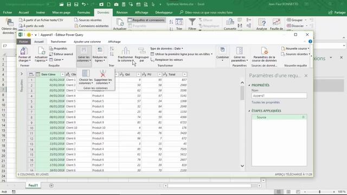Close the Paramètres d'une requête pane
347x195 pixels.
point(306,76)
